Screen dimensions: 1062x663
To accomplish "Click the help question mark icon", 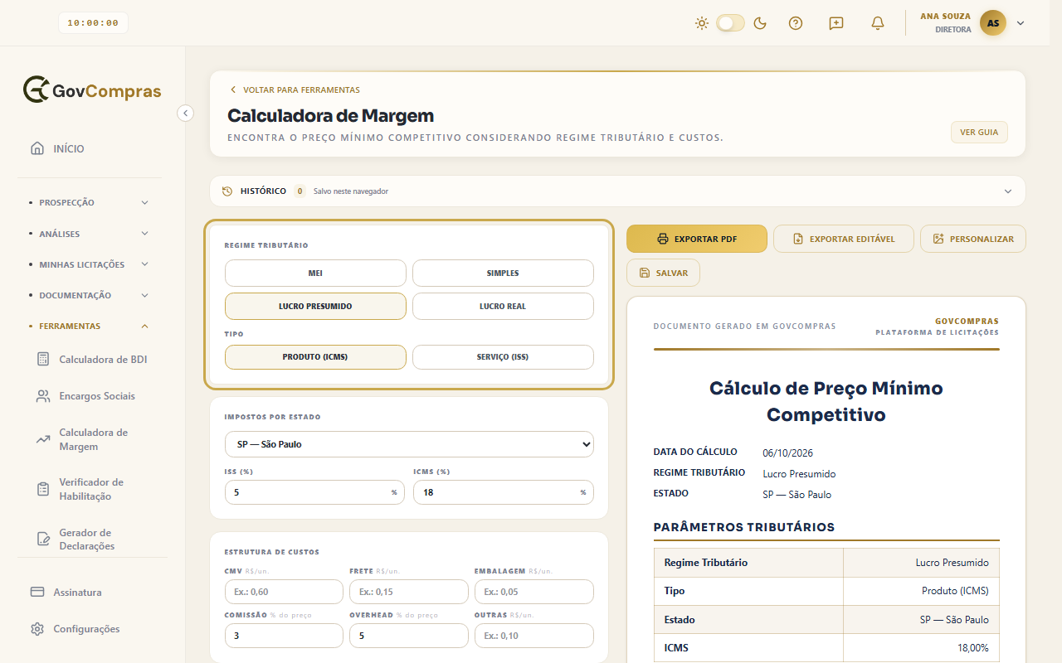I will [x=796, y=23].
